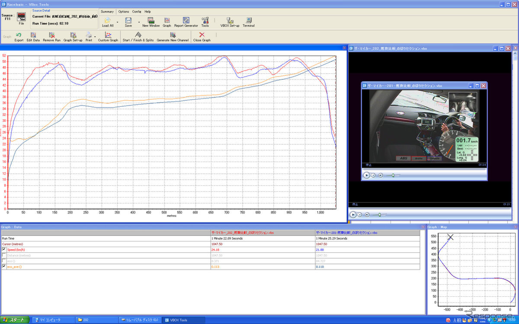This screenshot has height=324, width=519.
Task: Open VBOX Set-up
Action: point(230,22)
